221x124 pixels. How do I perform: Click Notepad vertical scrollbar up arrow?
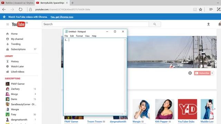tap(125, 40)
